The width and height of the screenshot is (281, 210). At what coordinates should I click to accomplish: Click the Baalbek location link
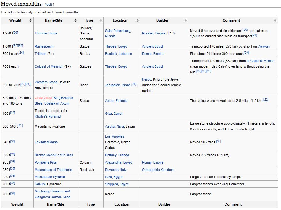[111, 54]
